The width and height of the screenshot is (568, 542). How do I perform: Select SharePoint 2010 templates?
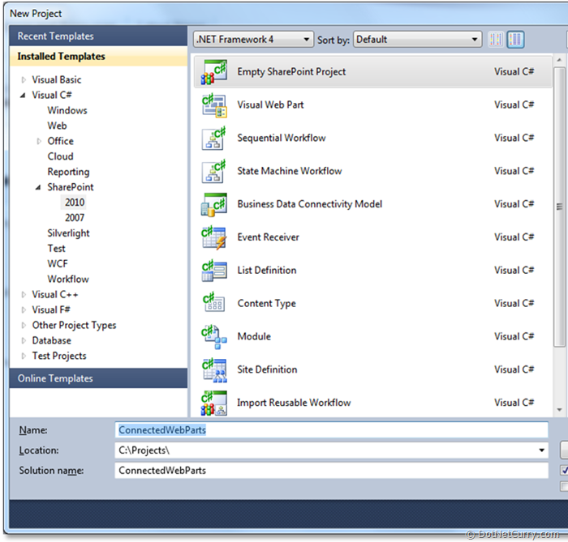75,203
